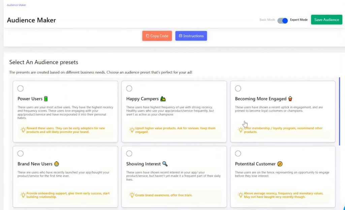345x210 pixels.
Task: Click the Save Audience button
Action: click(326, 20)
